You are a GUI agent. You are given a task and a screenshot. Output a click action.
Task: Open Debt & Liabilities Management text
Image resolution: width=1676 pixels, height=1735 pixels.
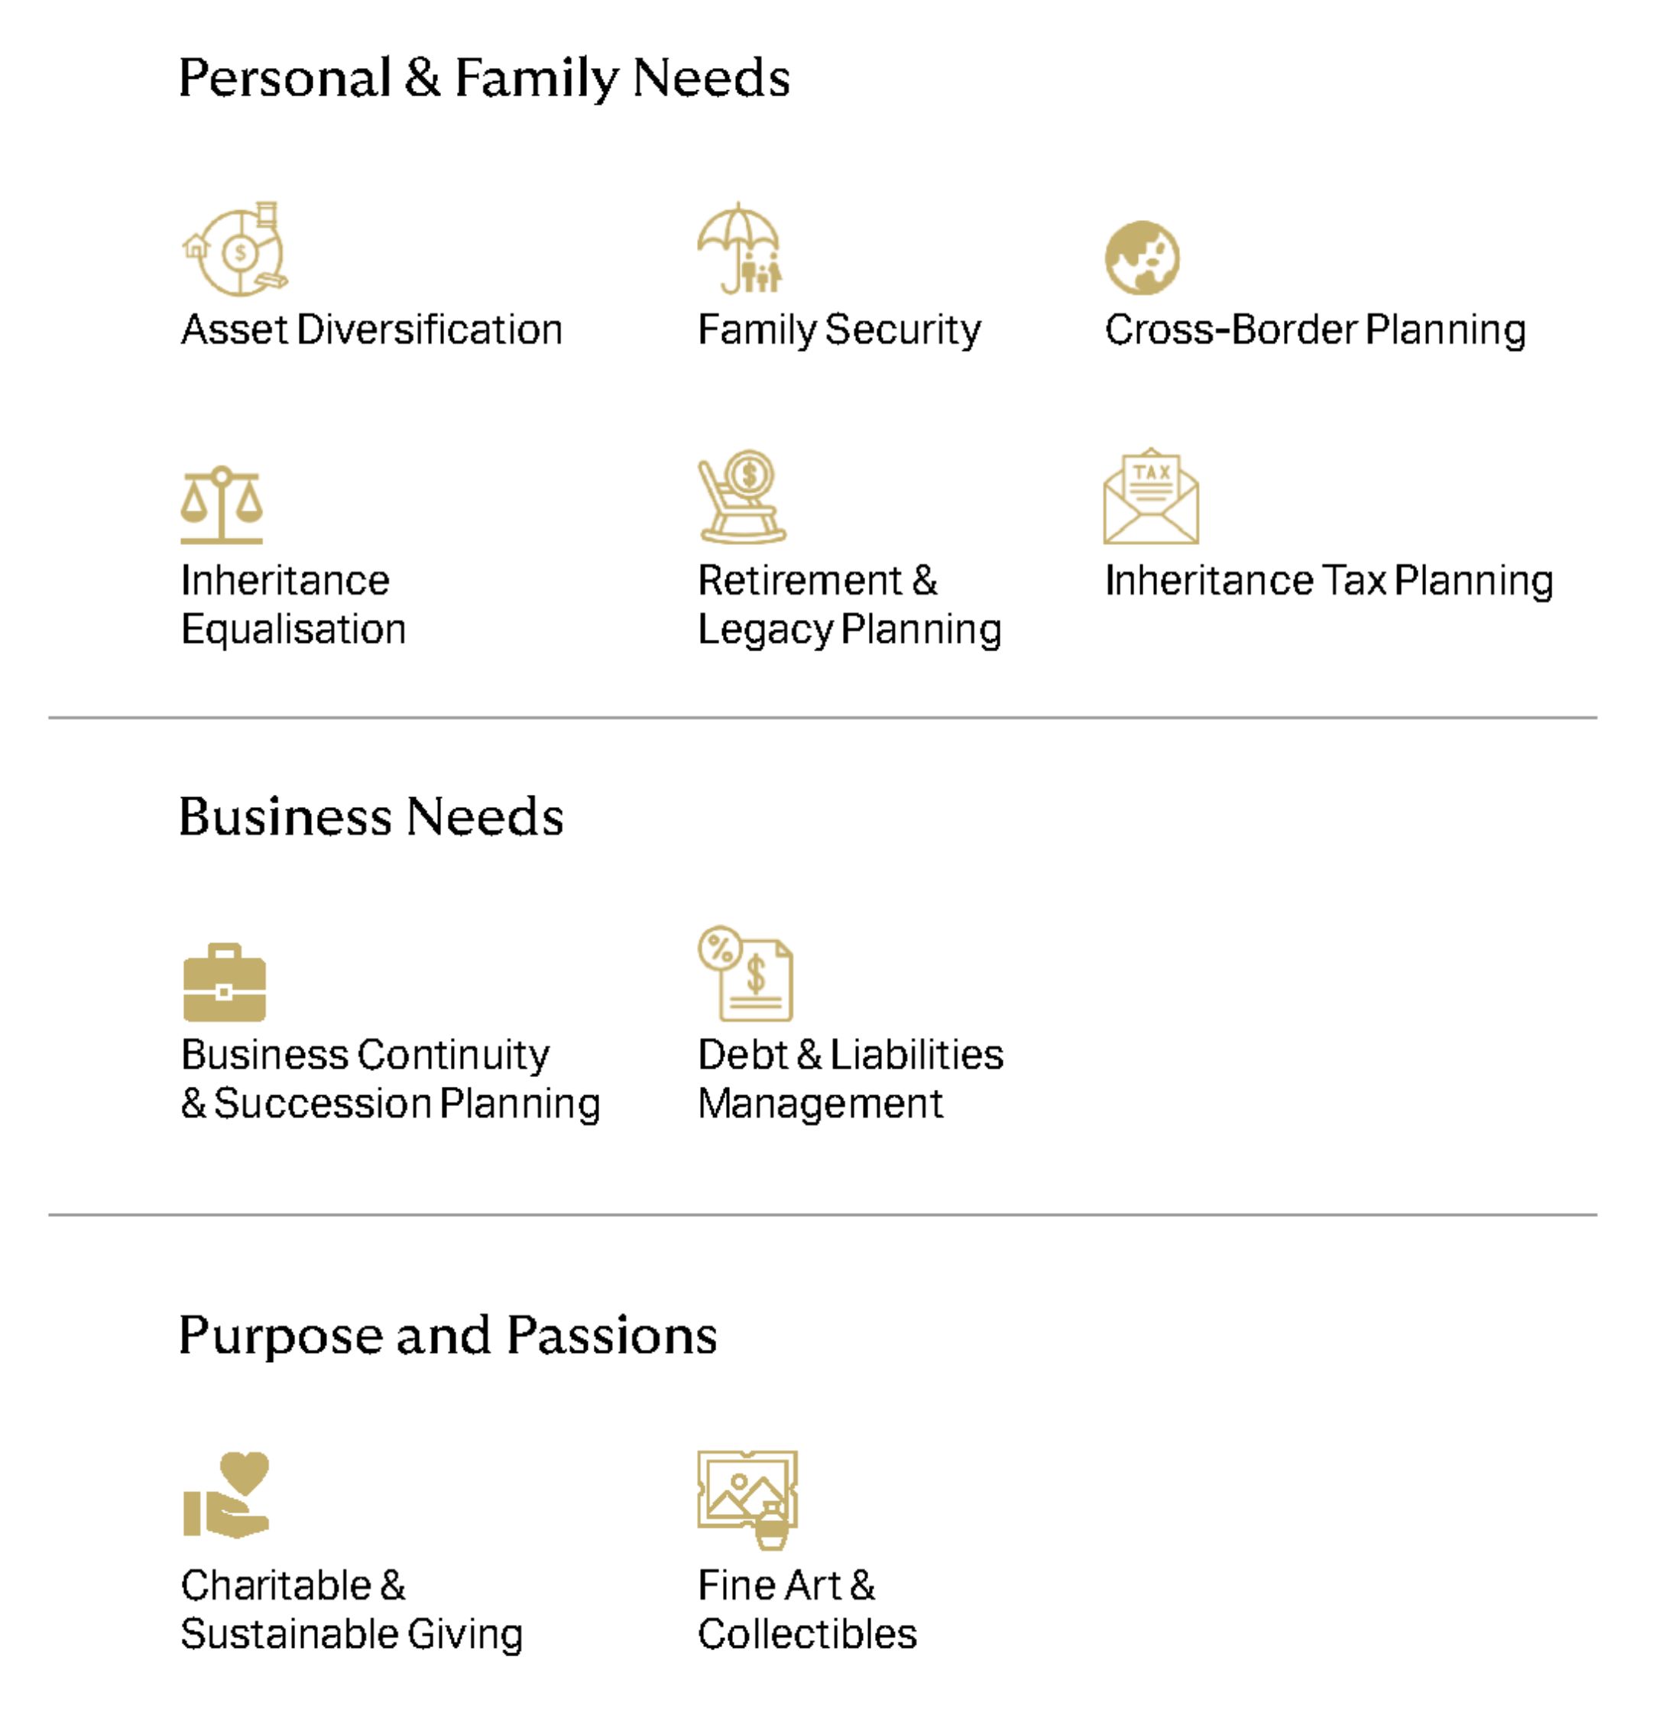(850, 1079)
